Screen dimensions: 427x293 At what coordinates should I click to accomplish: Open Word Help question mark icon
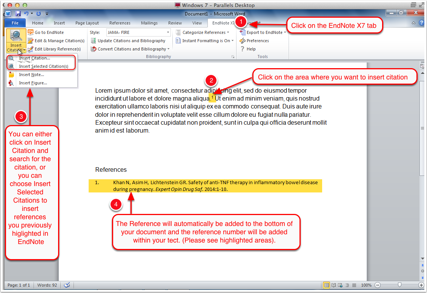[x=422, y=23]
